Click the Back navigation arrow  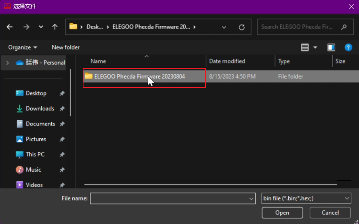[x=10, y=27]
